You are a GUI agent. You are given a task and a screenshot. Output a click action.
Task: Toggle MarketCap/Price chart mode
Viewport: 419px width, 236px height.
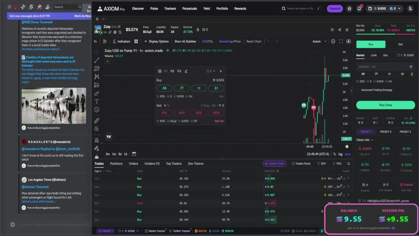[x=229, y=41]
